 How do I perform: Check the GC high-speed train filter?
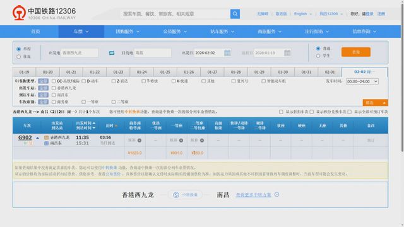click(54, 81)
